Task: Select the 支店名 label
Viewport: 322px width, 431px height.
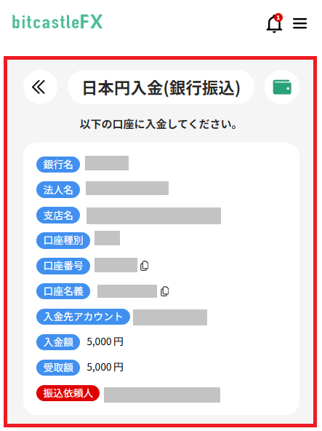Action: pyautogui.click(x=58, y=215)
